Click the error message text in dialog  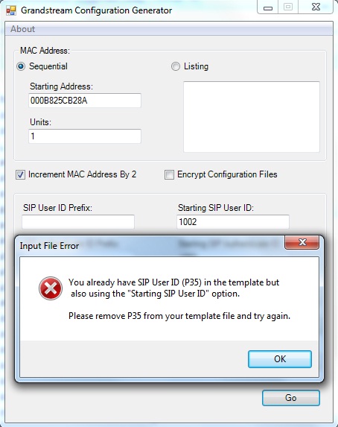coord(179,299)
